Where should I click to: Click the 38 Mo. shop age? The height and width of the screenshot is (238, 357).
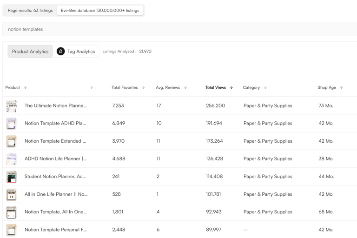point(326,159)
